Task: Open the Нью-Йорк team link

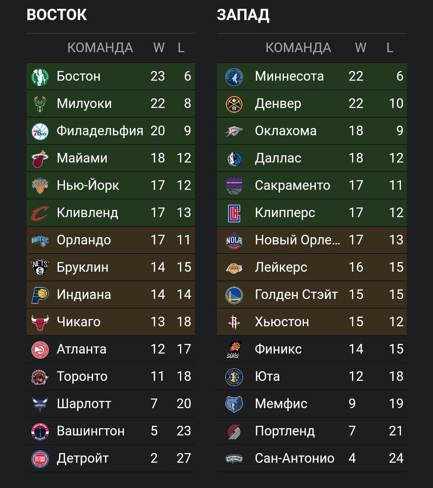Action: [88, 185]
